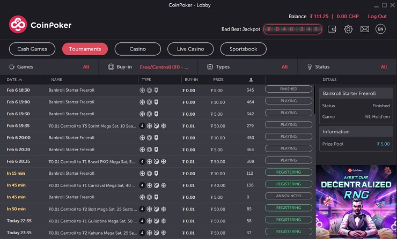
Task: Click the Log Out link
Action: tap(377, 17)
